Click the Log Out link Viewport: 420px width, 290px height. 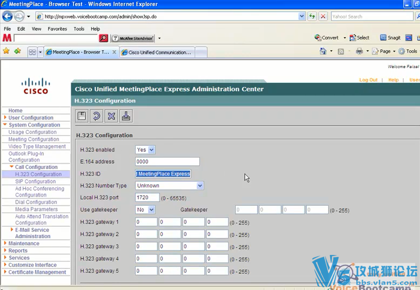[x=368, y=80]
